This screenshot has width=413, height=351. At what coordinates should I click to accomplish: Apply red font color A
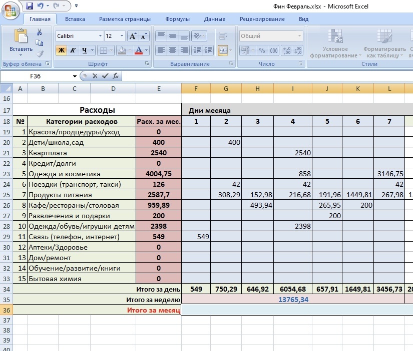pos(139,50)
